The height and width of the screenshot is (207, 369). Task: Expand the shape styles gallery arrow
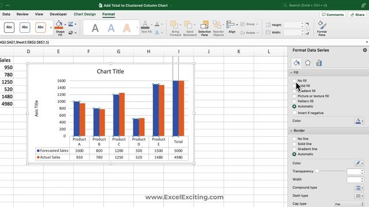[51, 28]
